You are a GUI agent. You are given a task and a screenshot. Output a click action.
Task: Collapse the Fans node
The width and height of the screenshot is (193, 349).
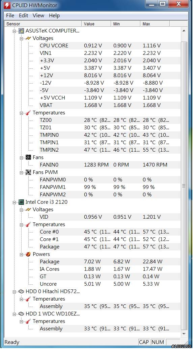point(22,158)
